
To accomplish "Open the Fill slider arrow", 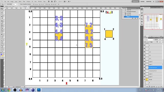I will 162,42.
